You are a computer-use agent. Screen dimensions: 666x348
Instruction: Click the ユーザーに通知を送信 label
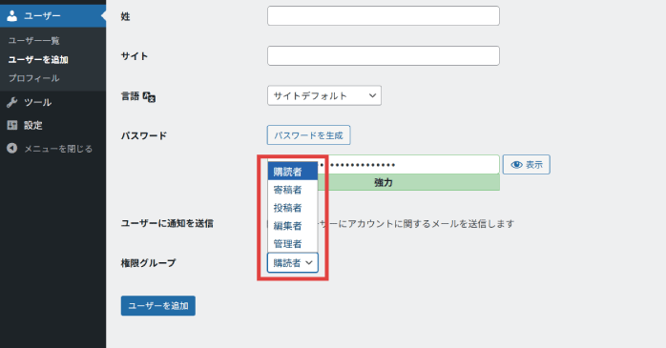(167, 224)
